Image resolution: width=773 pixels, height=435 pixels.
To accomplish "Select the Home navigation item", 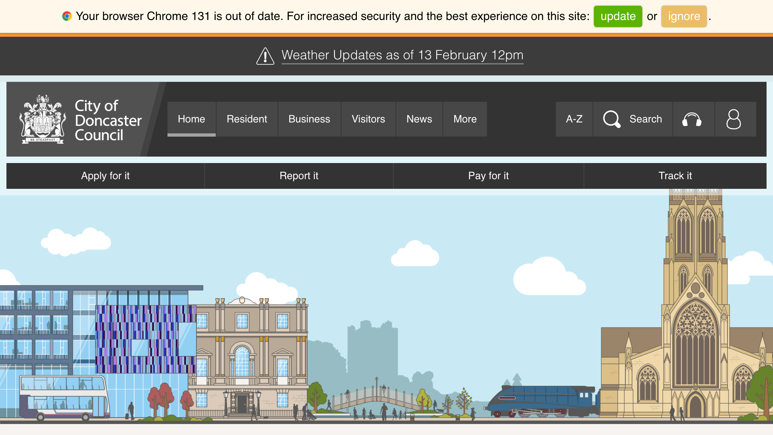I will pyautogui.click(x=191, y=119).
